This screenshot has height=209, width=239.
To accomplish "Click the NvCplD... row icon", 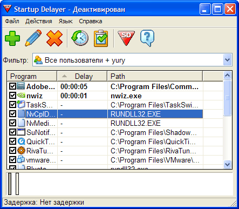I will (21, 114).
